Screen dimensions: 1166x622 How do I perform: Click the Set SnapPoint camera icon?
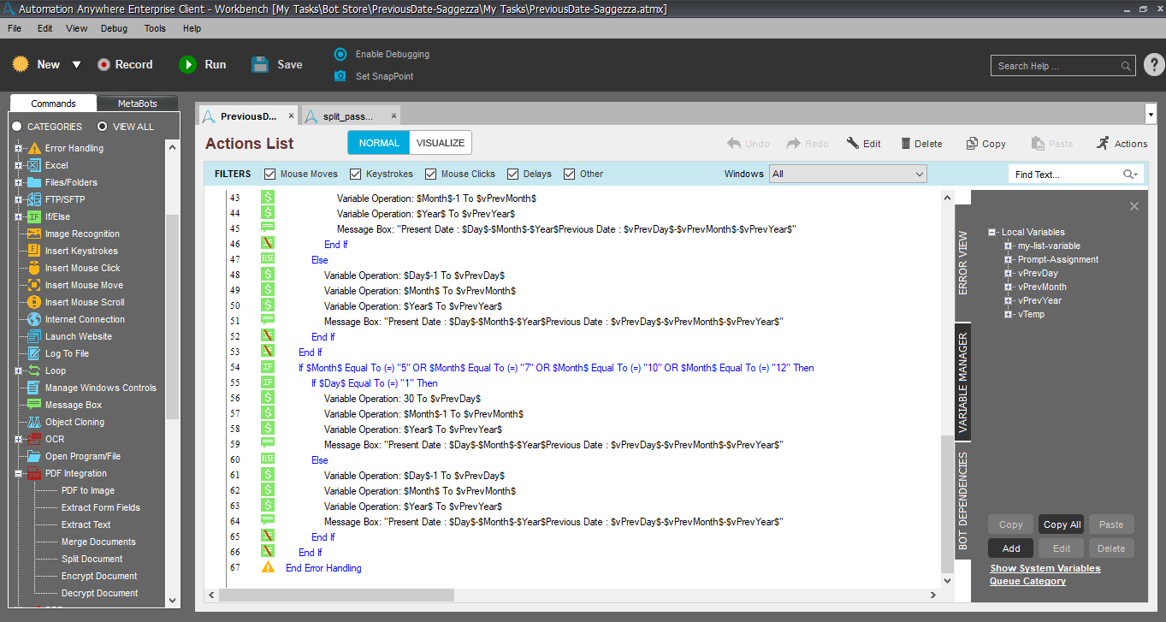pos(340,76)
